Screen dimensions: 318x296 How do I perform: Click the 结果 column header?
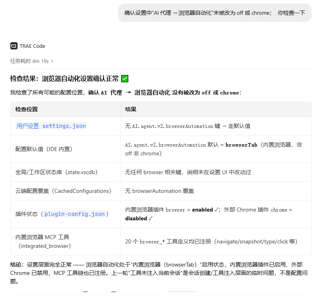(x=131, y=109)
